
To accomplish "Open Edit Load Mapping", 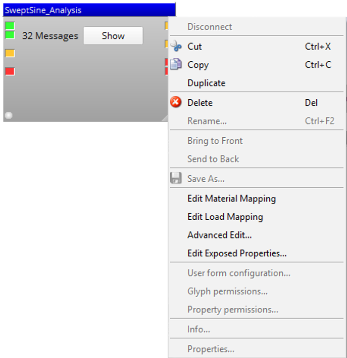I will coord(225,217).
